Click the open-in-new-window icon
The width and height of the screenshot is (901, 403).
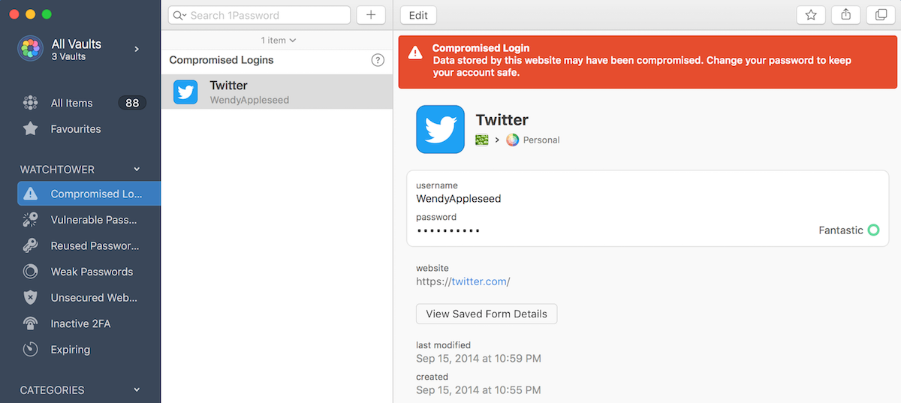pos(881,15)
